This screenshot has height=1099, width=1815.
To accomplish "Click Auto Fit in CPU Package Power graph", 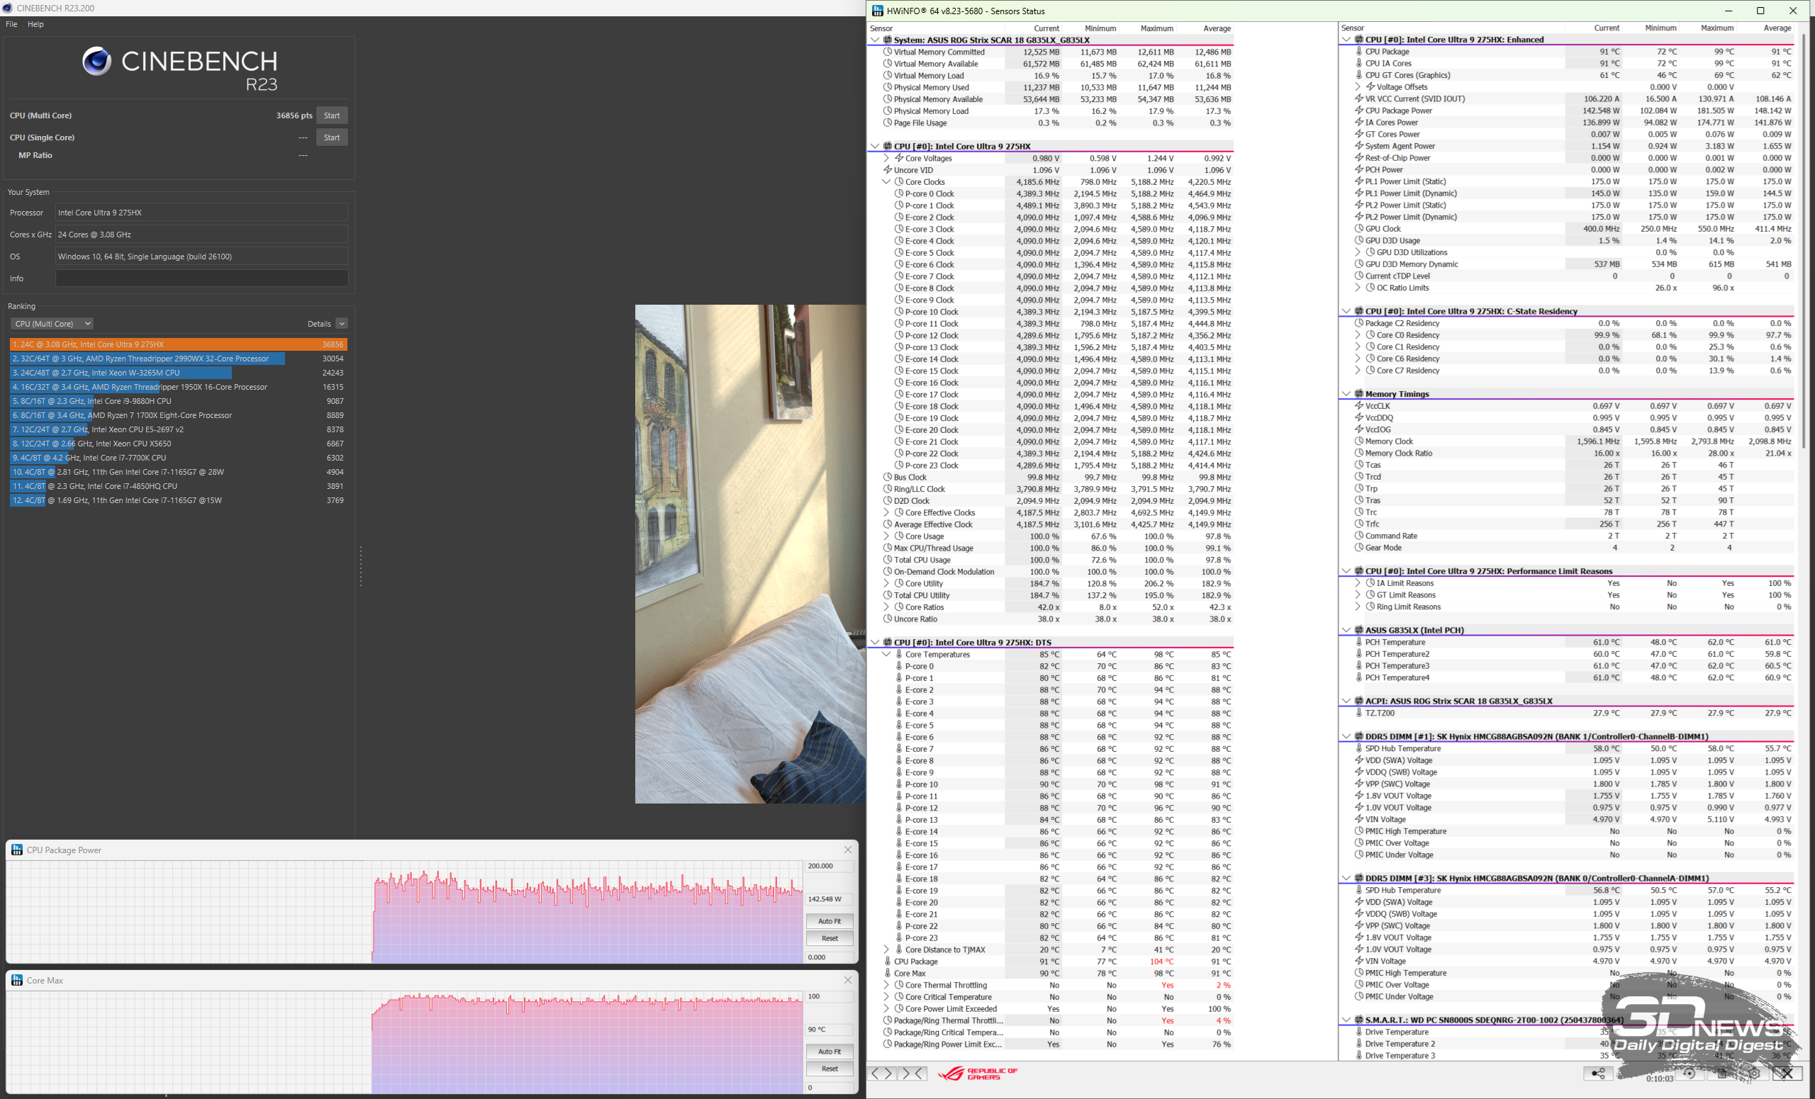I will (830, 921).
